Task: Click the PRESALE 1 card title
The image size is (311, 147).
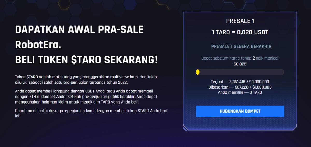Action: point(240,21)
